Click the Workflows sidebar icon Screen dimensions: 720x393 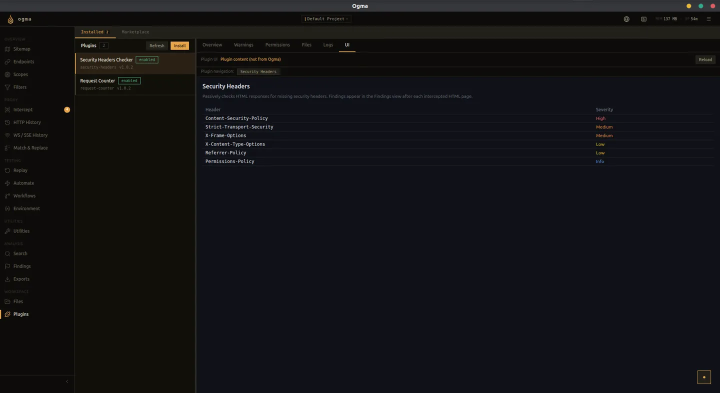click(x=7, y=196)
